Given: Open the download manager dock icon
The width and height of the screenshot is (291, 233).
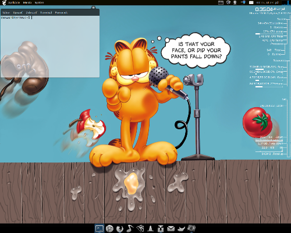Looking at the screenshot, I should point(161,228).
